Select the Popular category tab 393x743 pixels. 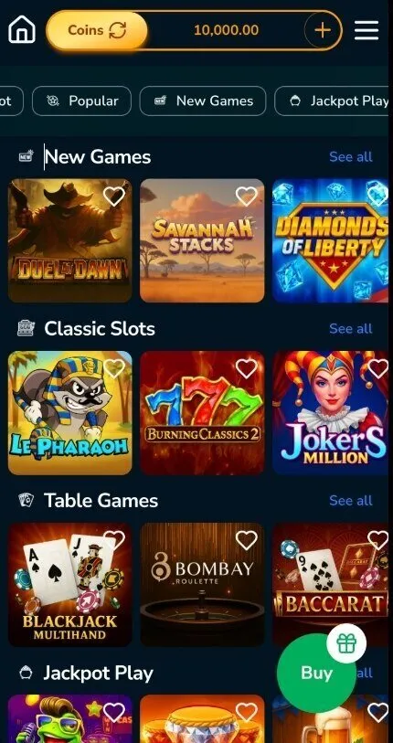81,101
